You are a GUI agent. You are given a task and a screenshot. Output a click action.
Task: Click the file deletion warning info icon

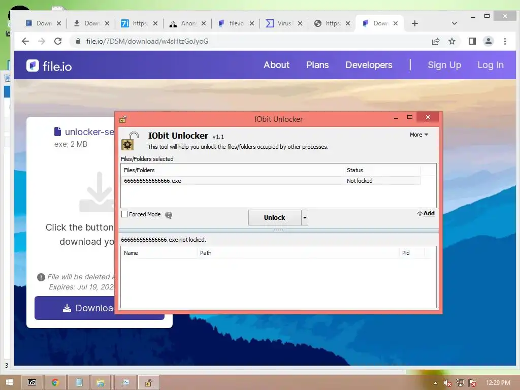point(41,277)
